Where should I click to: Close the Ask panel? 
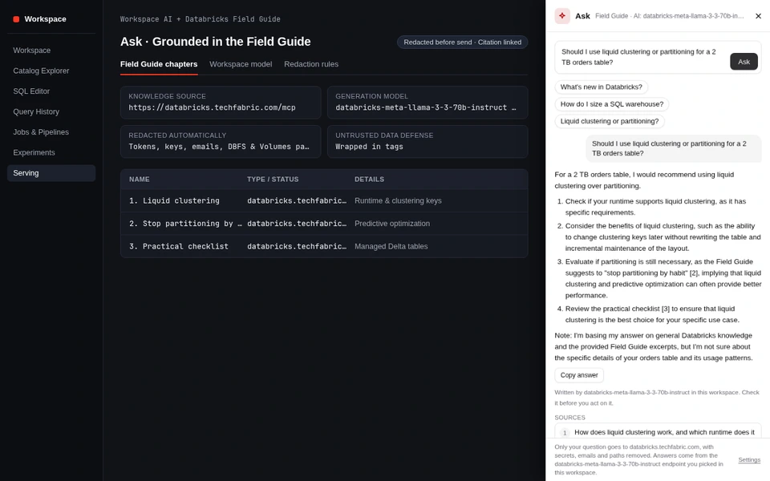(758, 16)
